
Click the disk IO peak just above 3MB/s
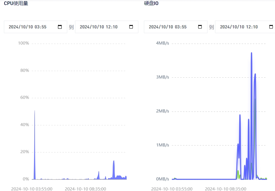pyautogui.click(x=255, y=74)
